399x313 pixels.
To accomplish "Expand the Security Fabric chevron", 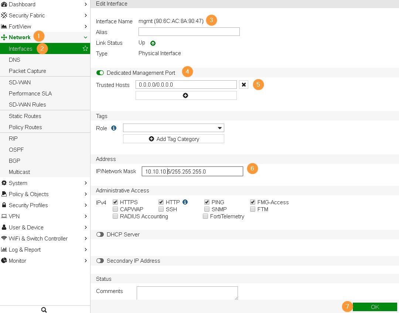I will pyautogui.click(x=86, y=15).
